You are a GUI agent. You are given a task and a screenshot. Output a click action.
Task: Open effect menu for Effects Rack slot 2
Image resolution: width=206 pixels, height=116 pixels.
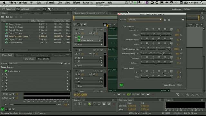(67, 74)
